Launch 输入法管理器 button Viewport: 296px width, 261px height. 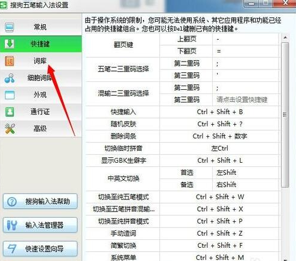(40, 225)
